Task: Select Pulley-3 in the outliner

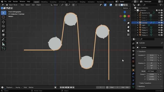Action: (145, 33)
